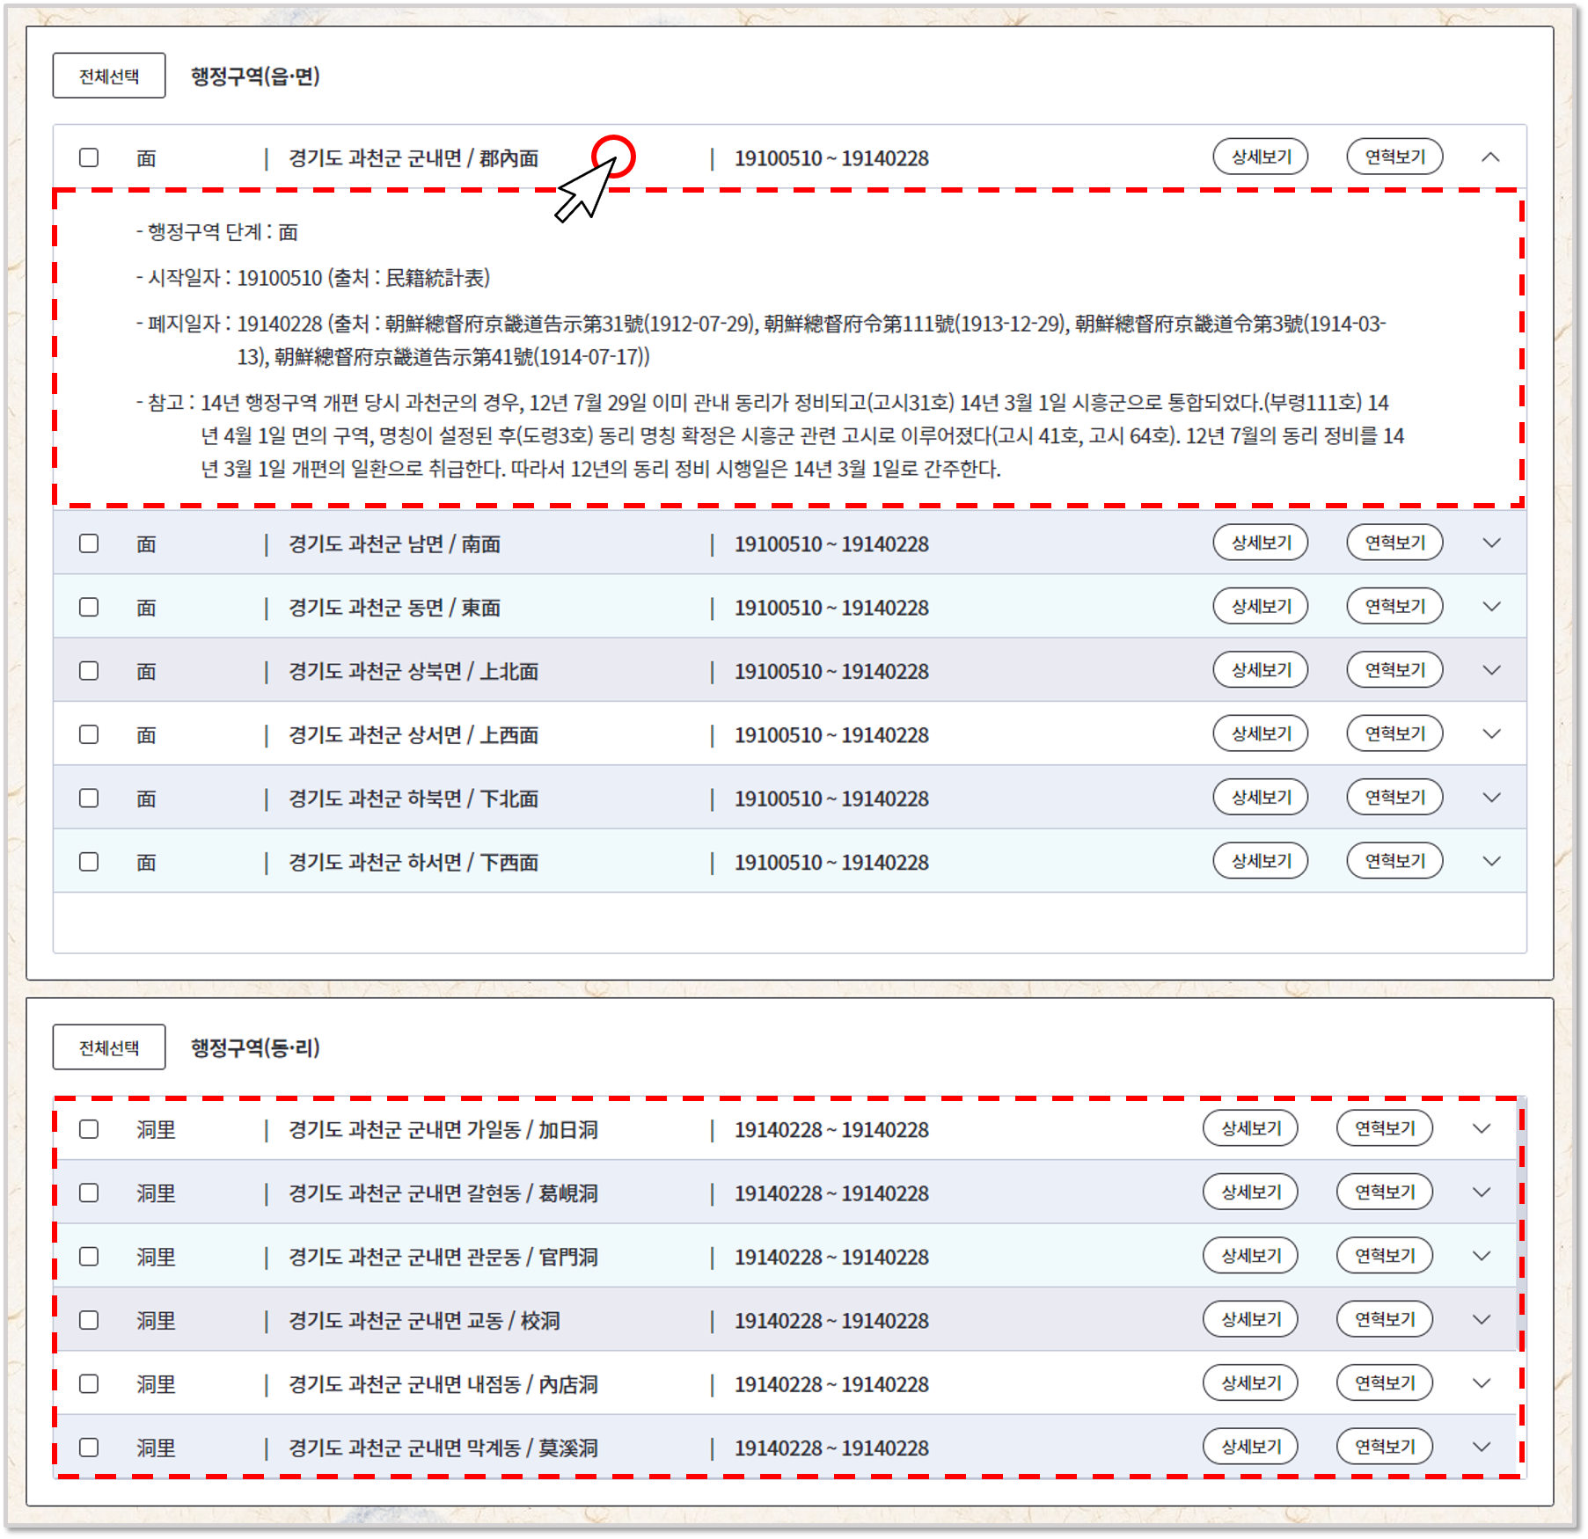Click 연혁보기 on the 막계동 row

(x=1385, y=1447)
